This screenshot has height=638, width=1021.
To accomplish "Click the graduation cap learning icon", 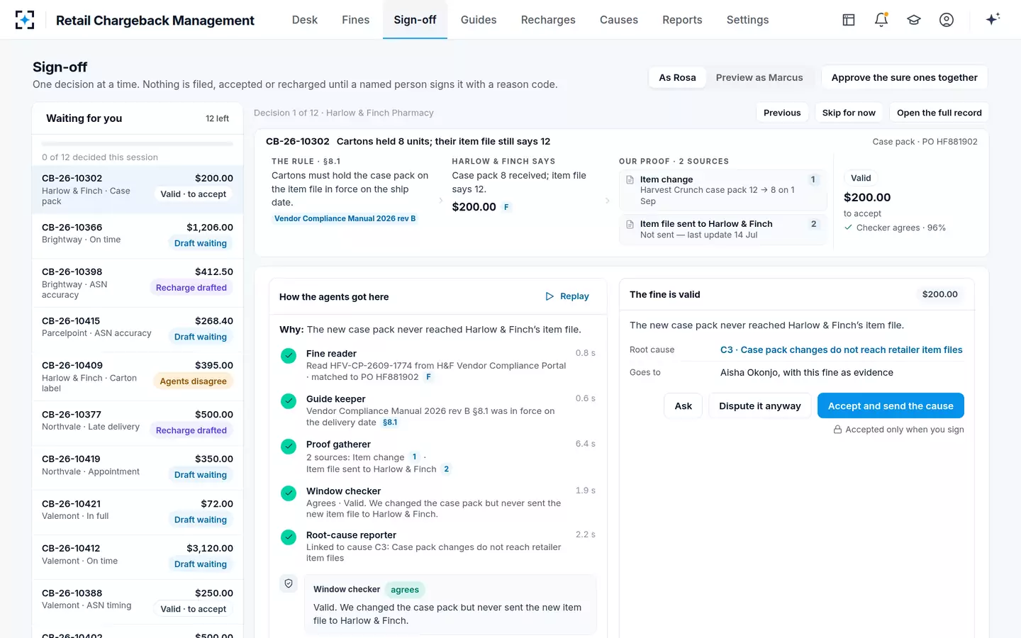I will tap(914, 20).
